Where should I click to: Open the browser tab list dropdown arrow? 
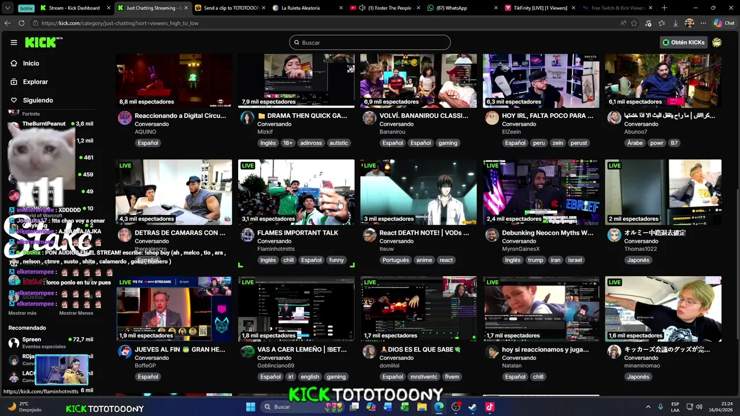(x=8, y=8)
